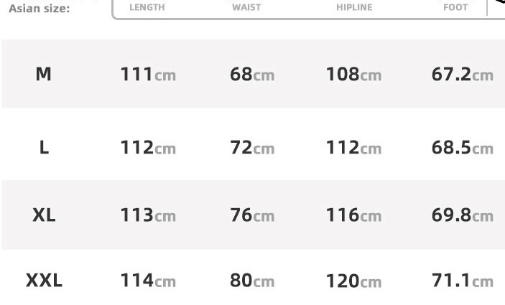
Task: Click the 113cm length value
Action: tap(148, 215)
